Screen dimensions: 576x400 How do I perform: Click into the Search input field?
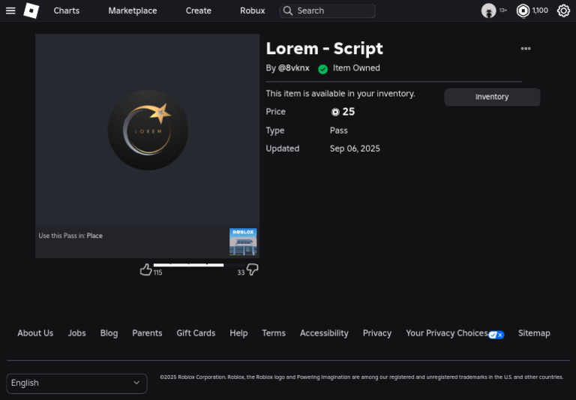point(327,11)
